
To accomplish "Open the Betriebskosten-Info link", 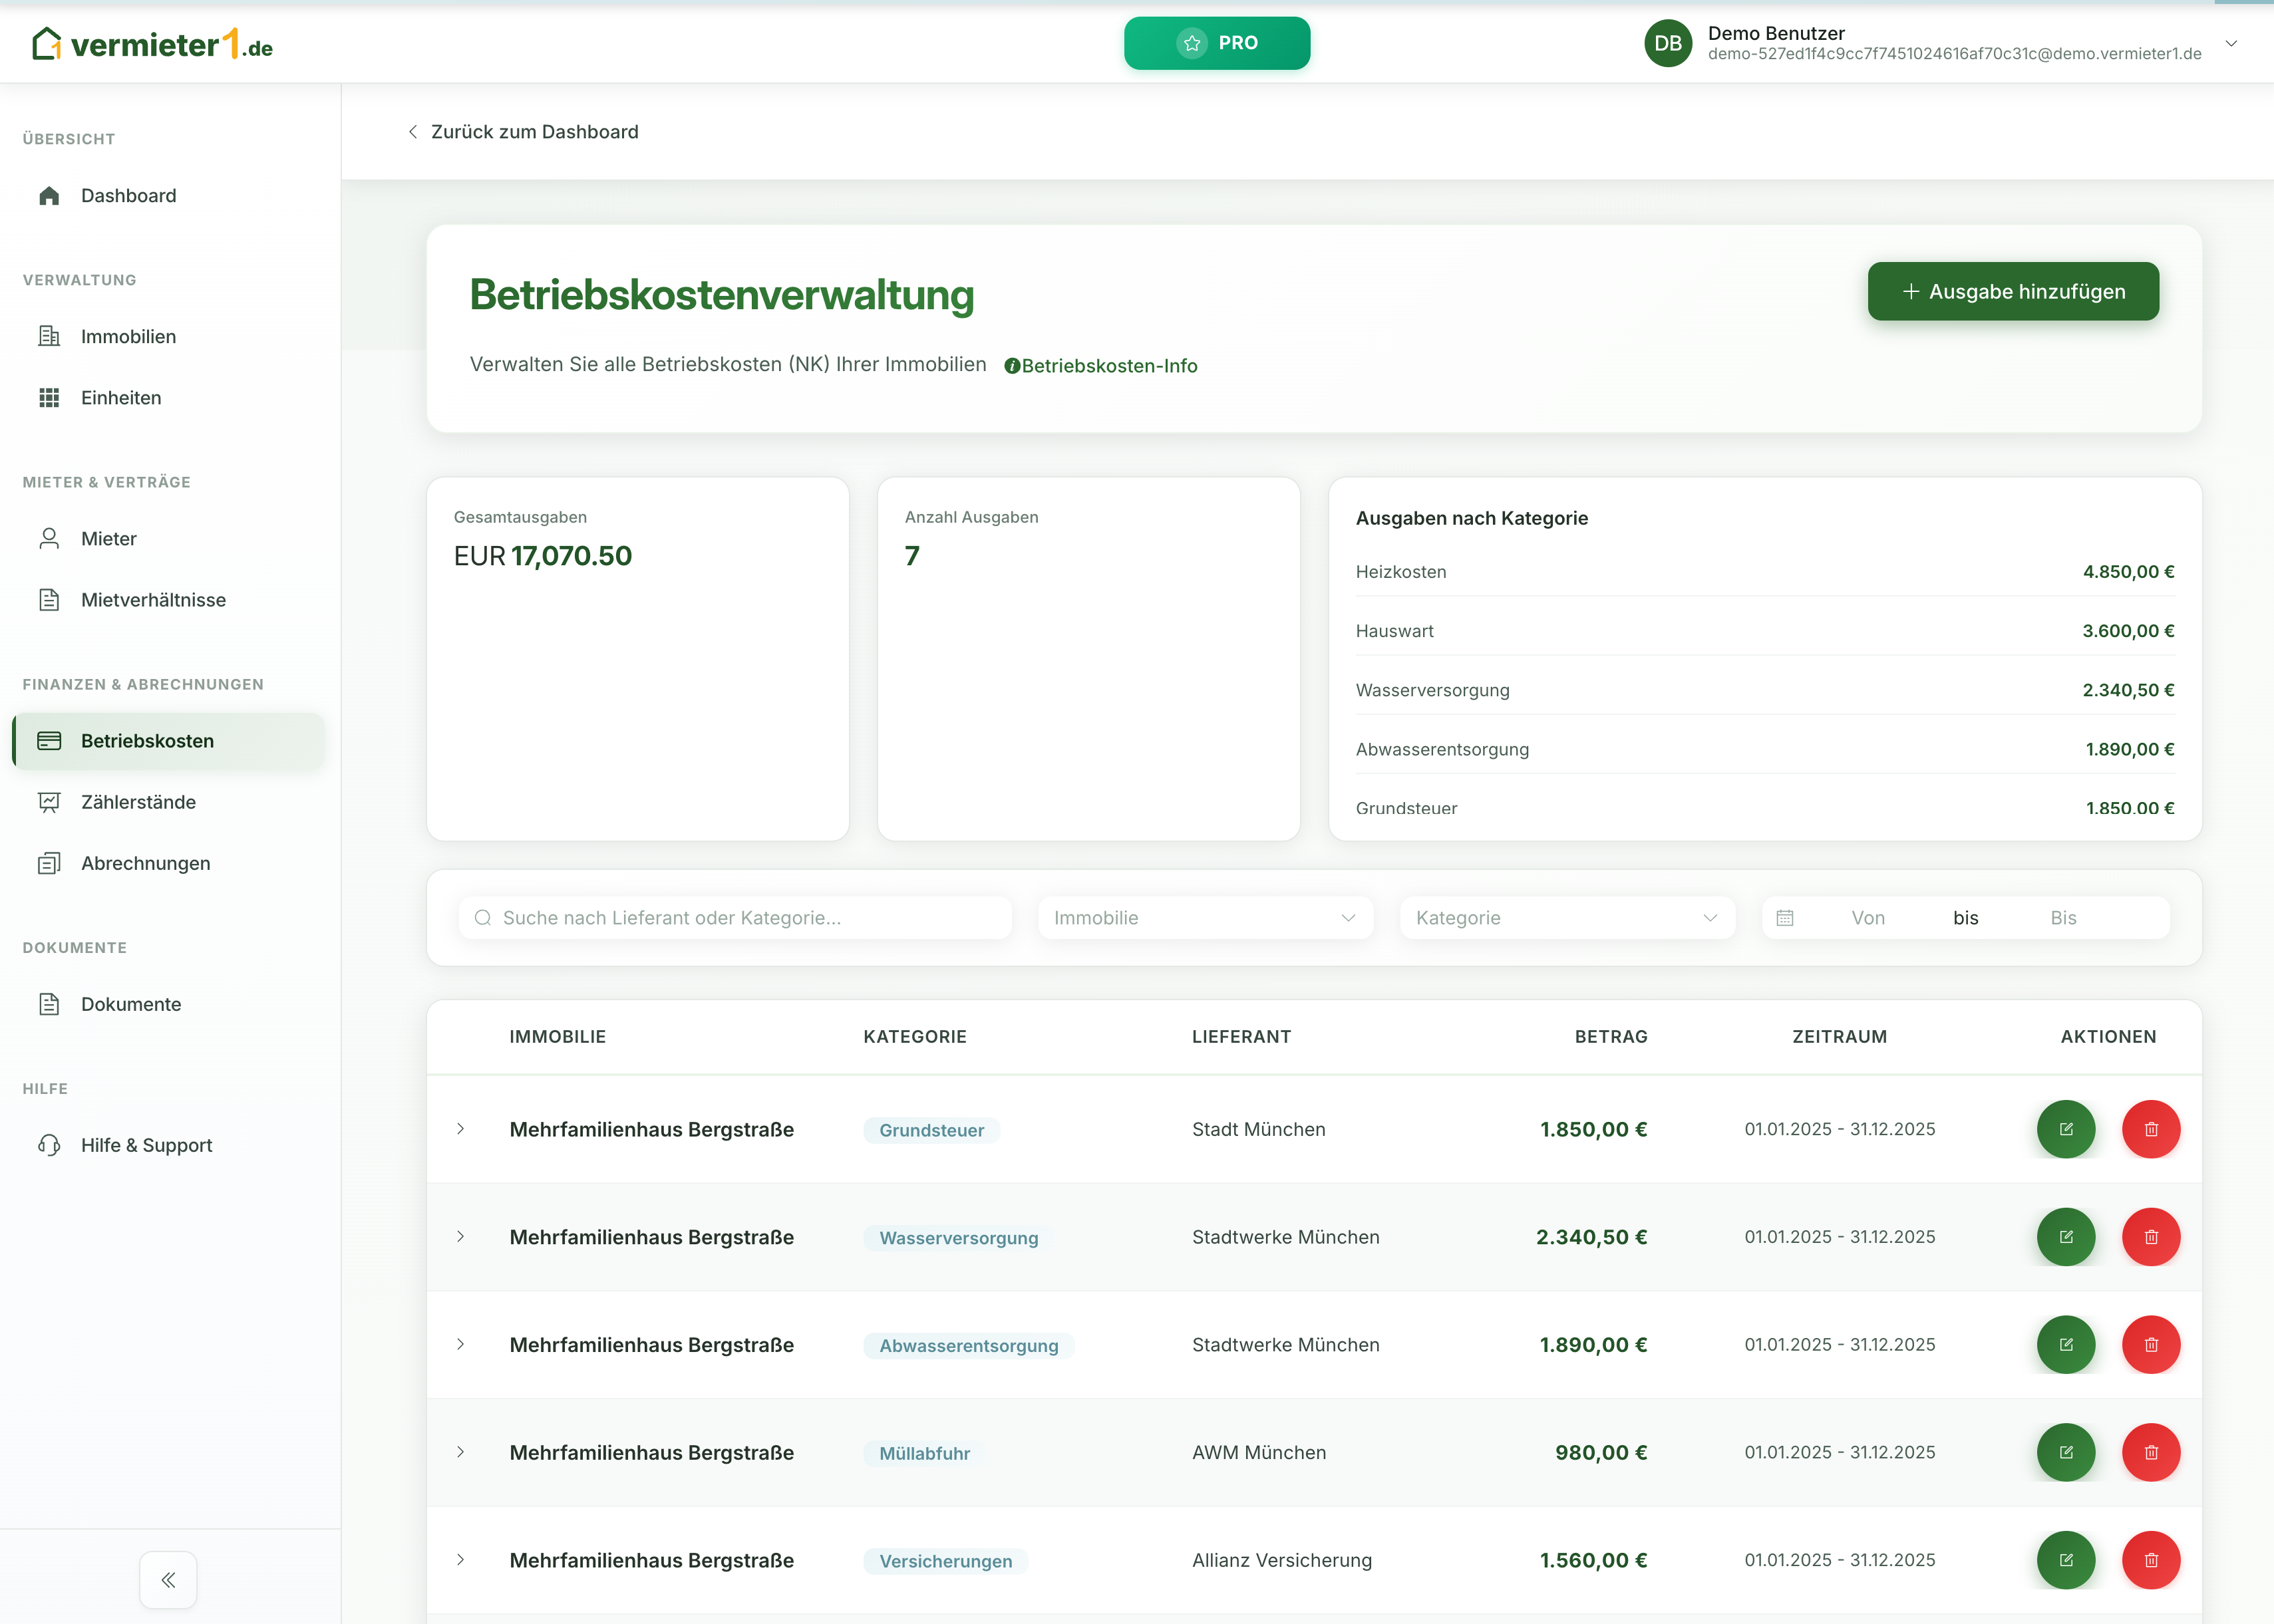I will (x=1102, y=365).
